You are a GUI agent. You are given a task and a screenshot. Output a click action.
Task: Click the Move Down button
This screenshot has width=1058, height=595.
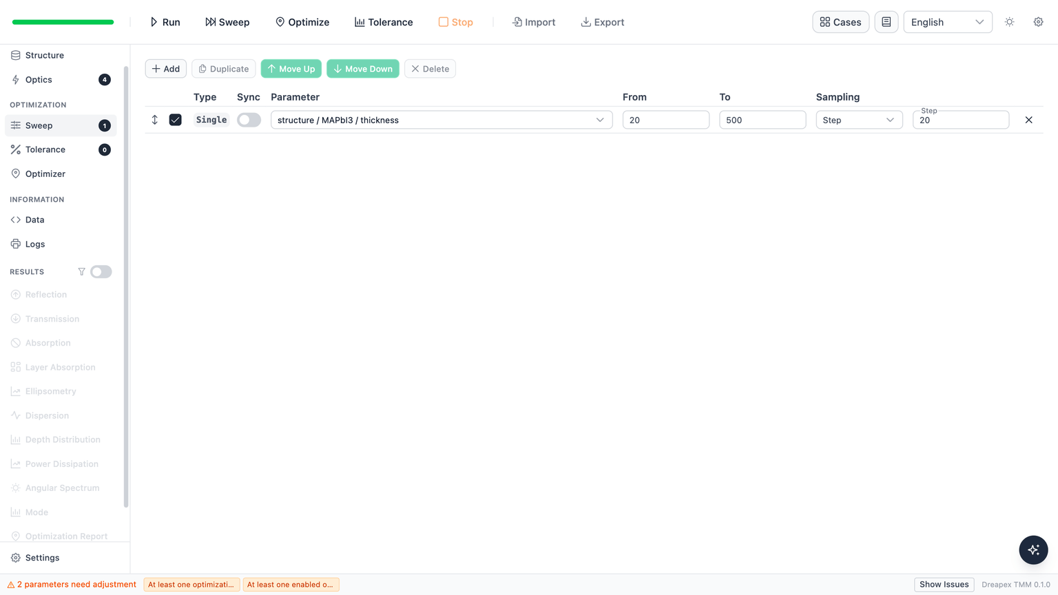pyautogui.click(x=363, y=69)
